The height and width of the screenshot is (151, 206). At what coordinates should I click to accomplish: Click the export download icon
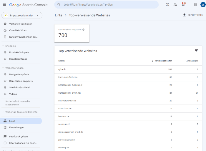click(185, 15)
